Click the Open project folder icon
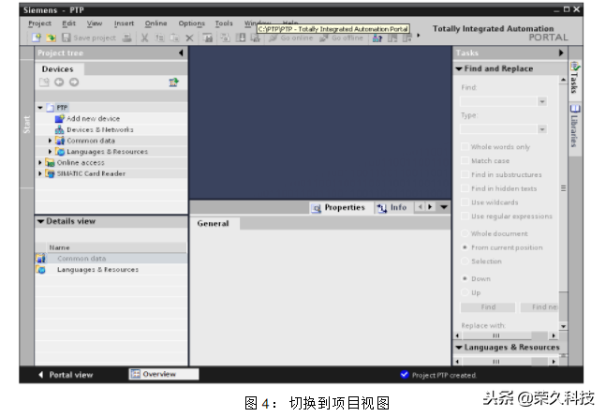Image resolution: width=606 pixels, height=417 pixels. [51, 37]
